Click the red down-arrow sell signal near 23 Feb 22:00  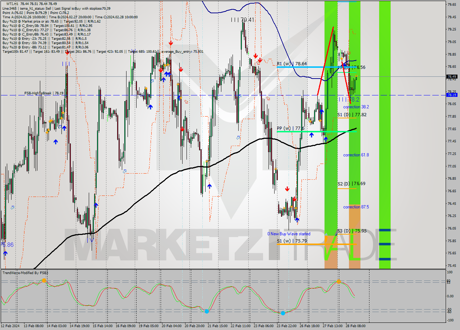[x=287, y=189]
